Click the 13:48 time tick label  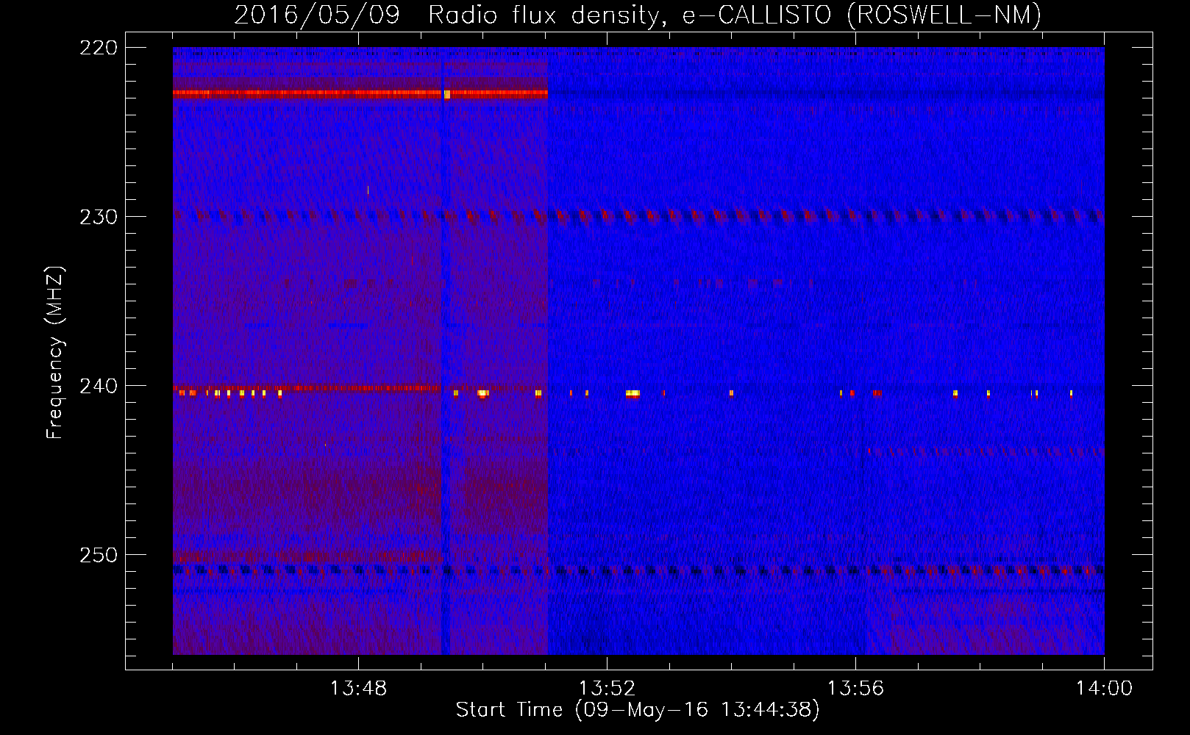point(358,689)
